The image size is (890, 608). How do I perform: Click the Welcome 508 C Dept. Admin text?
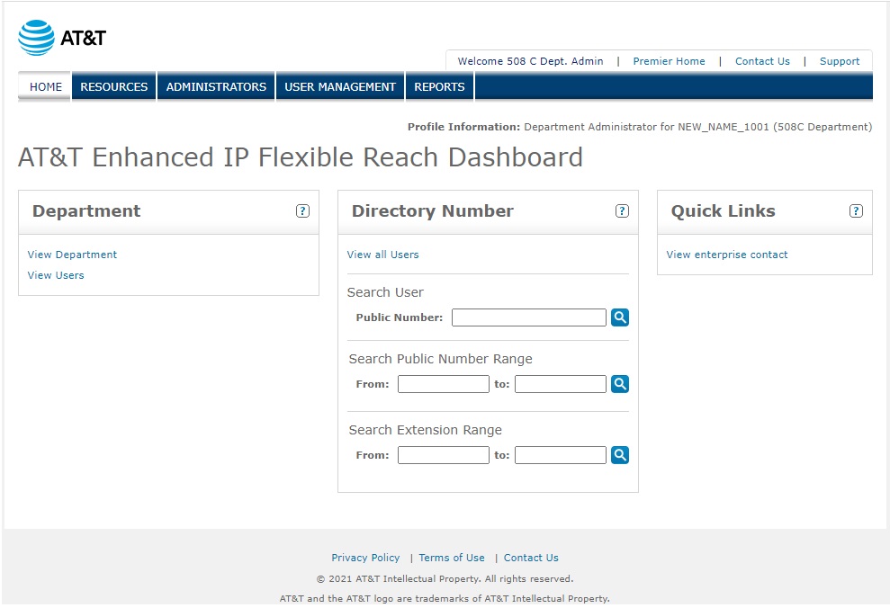(x=530, y=61)
